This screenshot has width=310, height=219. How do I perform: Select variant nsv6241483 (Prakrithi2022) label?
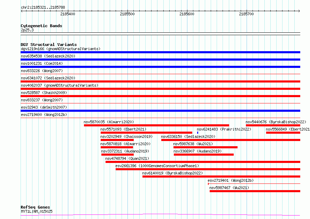pos(224,129)
